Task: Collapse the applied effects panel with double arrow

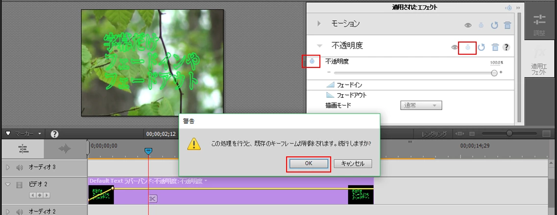Action: (x=518, y=7)
